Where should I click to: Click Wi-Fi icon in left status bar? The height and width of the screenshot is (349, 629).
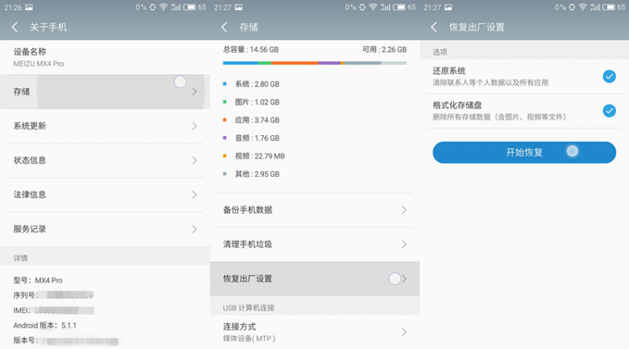164,8
